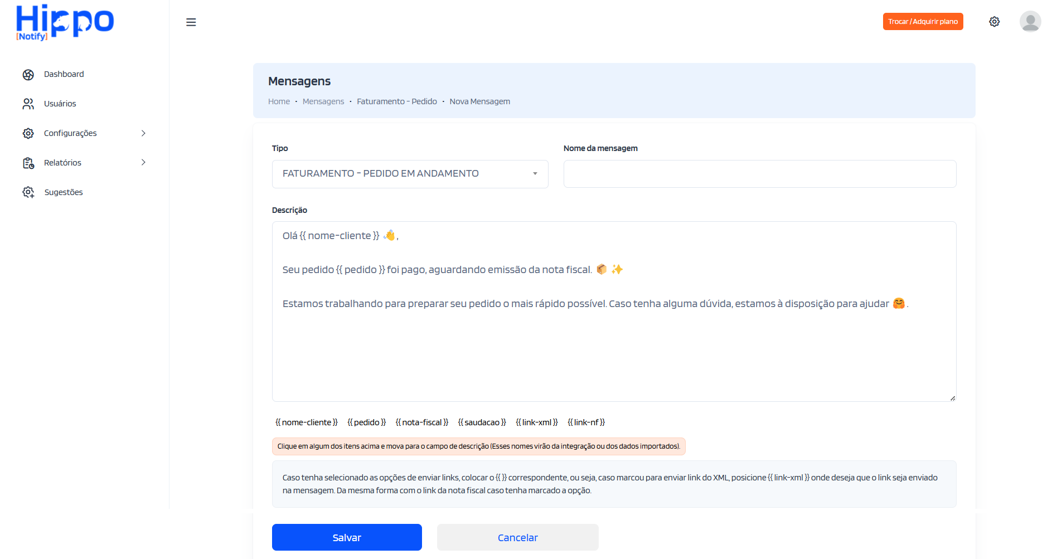This screenshot has height=559, width=1057.
Task: Click the Cancelar button
Action: [x=517, y=537]
